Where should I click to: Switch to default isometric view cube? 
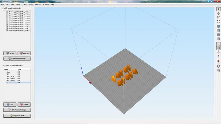(x=218, y=26)
